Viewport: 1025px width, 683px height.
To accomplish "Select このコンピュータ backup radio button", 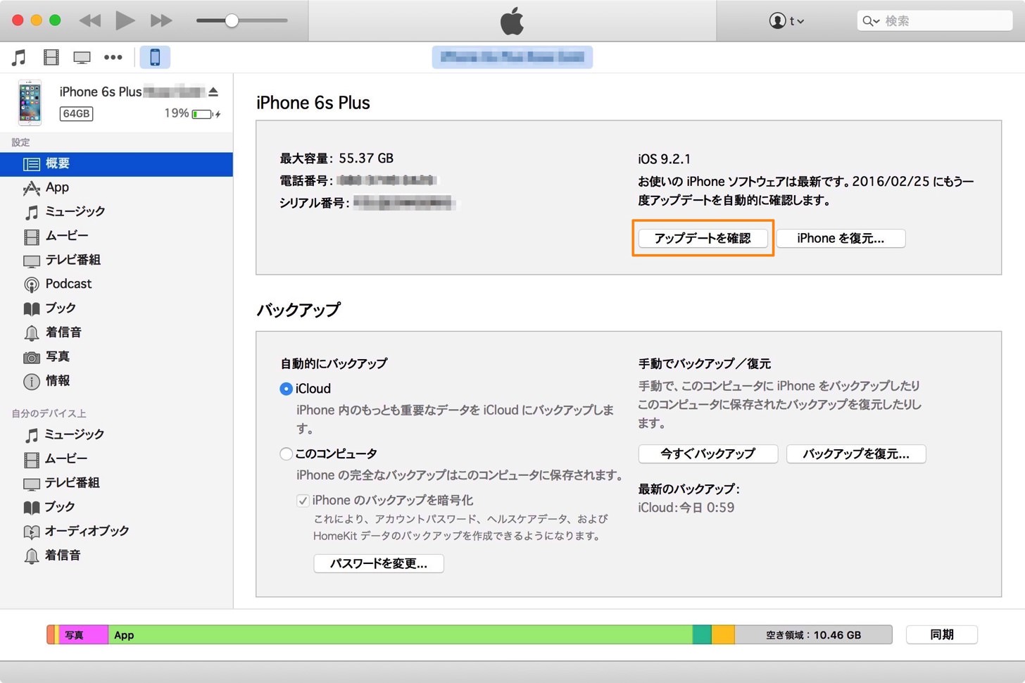I will [286, 454].
